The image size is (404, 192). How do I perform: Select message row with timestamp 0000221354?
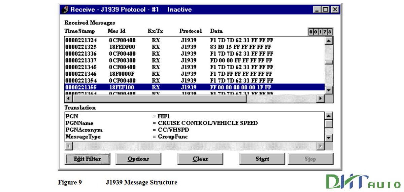[195, 80]
